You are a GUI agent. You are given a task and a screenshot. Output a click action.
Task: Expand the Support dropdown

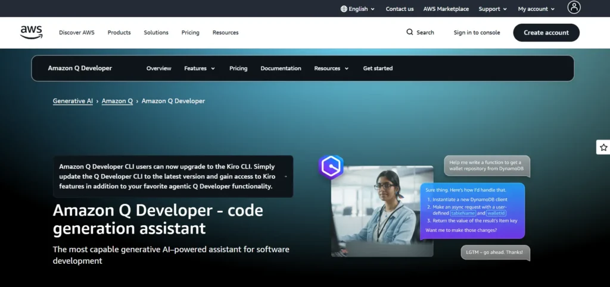[493, 9]
